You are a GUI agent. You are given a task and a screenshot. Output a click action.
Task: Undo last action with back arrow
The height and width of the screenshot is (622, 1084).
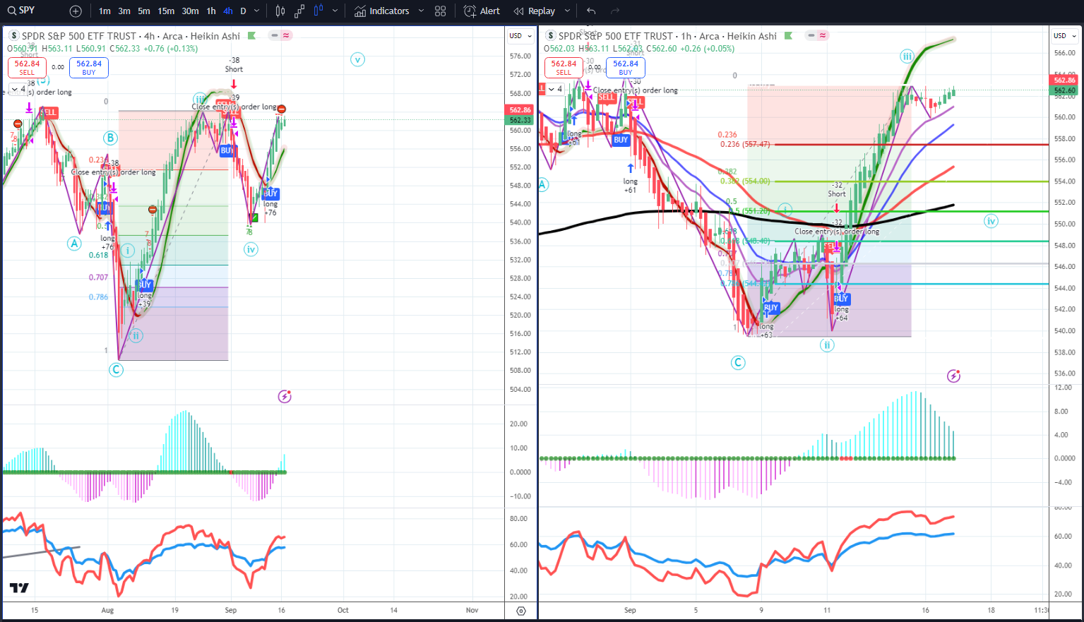click(x=591, y=11)
